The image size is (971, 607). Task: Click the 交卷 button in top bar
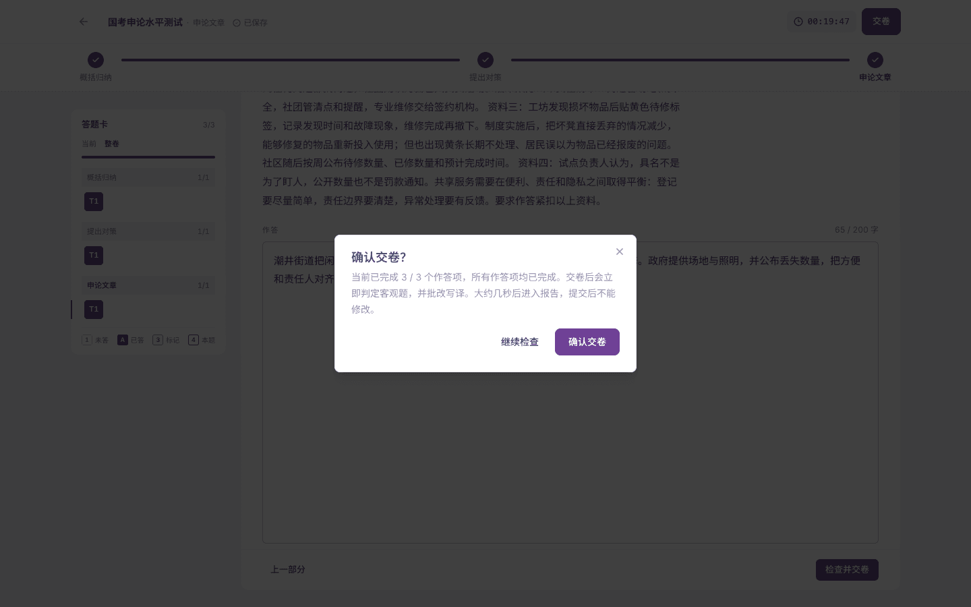(x=881, y=22)
